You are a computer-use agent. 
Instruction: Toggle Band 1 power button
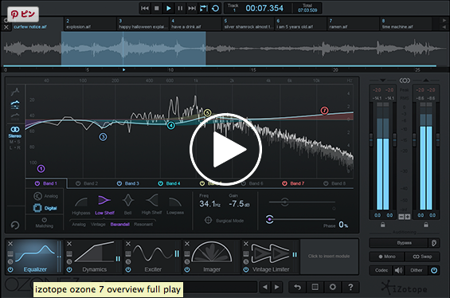click(x=37, y=183)
